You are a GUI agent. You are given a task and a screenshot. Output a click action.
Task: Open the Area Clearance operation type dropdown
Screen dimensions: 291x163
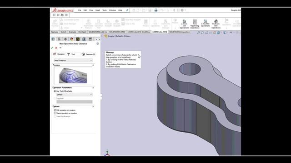coord(73,60)
